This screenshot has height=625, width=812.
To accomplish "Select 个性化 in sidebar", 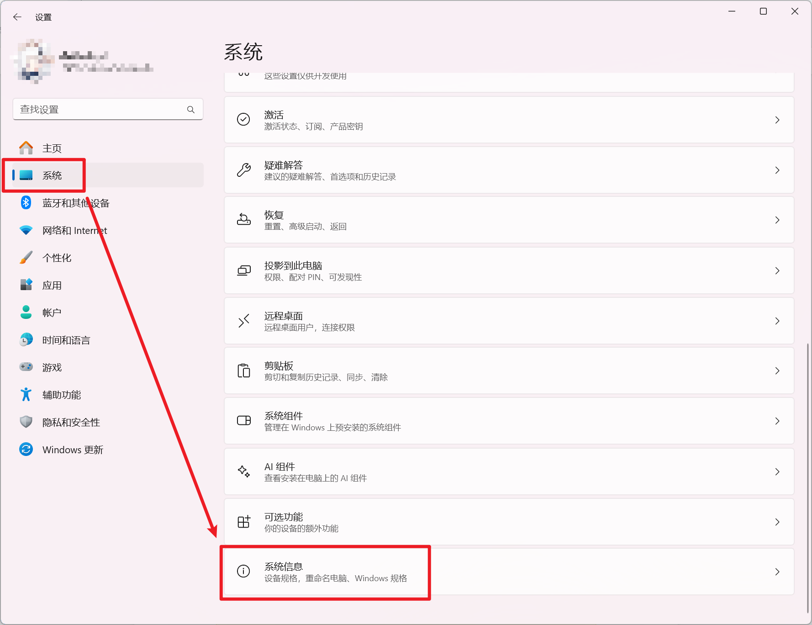I will click(108, 258).
